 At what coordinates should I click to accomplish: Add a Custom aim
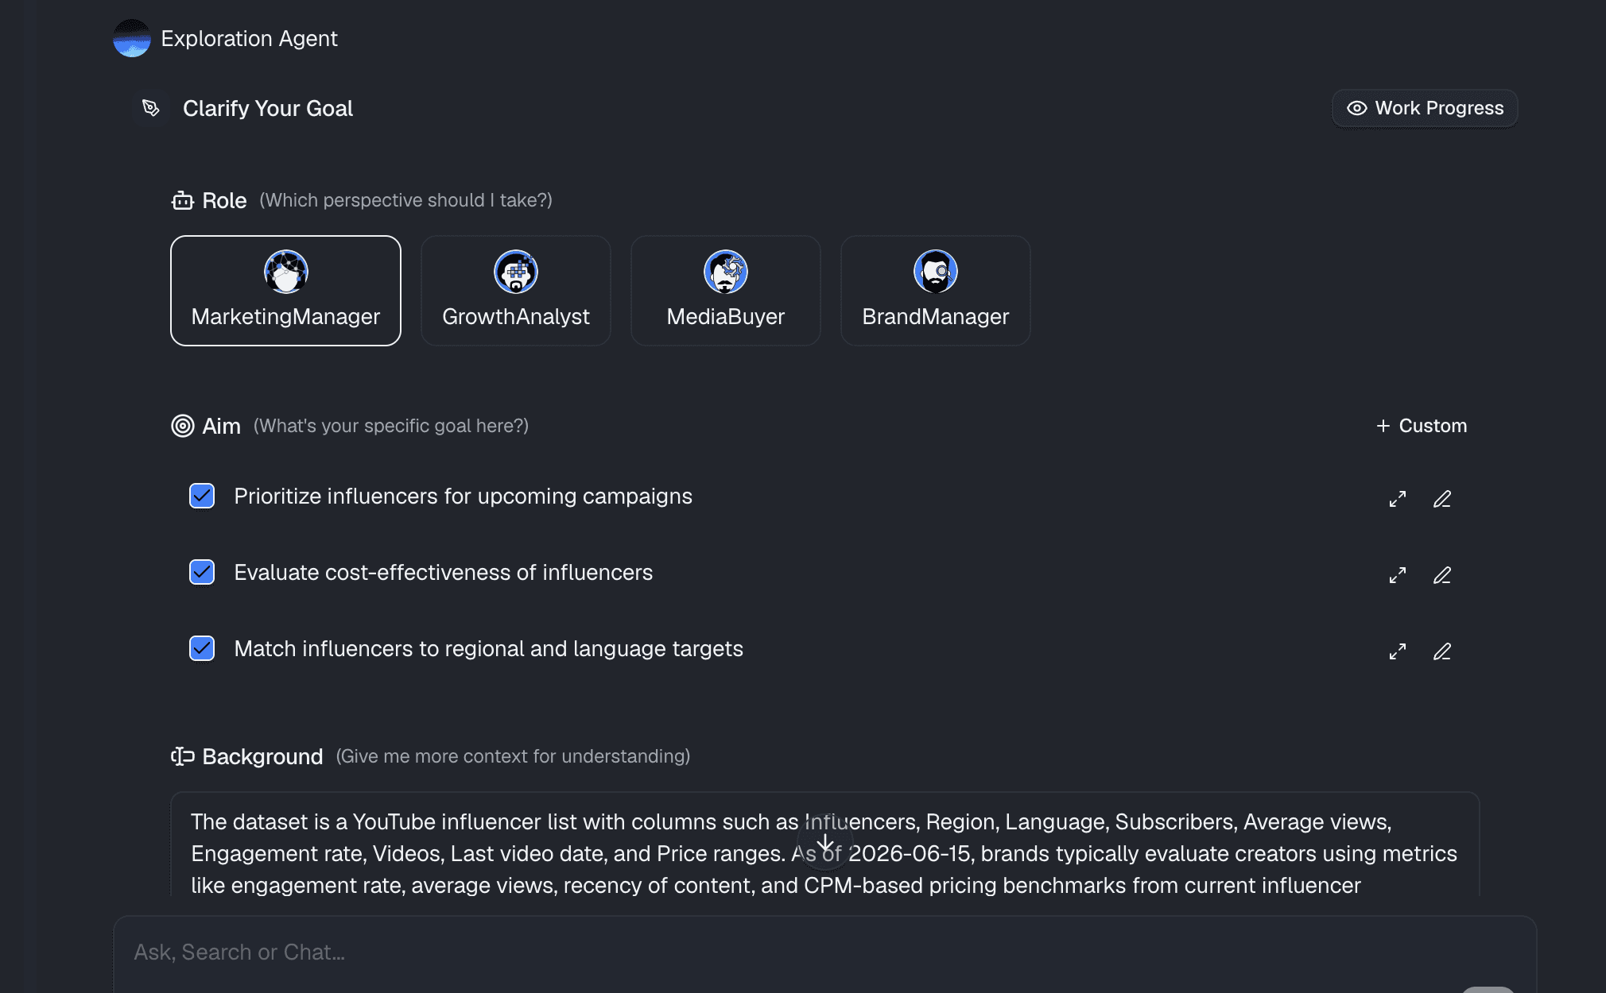(1422, 426)
